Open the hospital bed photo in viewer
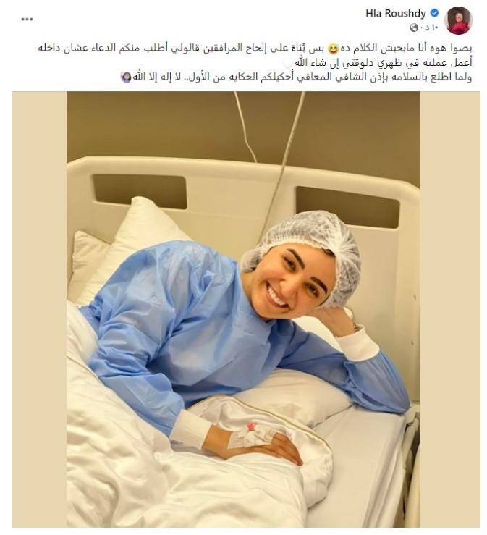 click(x=243, y=309)
